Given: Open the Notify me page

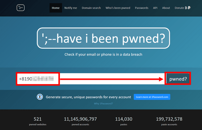Looking at the screenshot, I should coord(71,8).
